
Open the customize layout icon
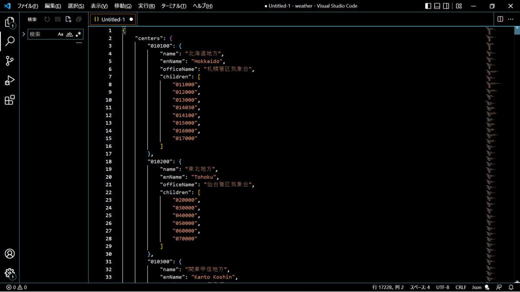[459, 6]
